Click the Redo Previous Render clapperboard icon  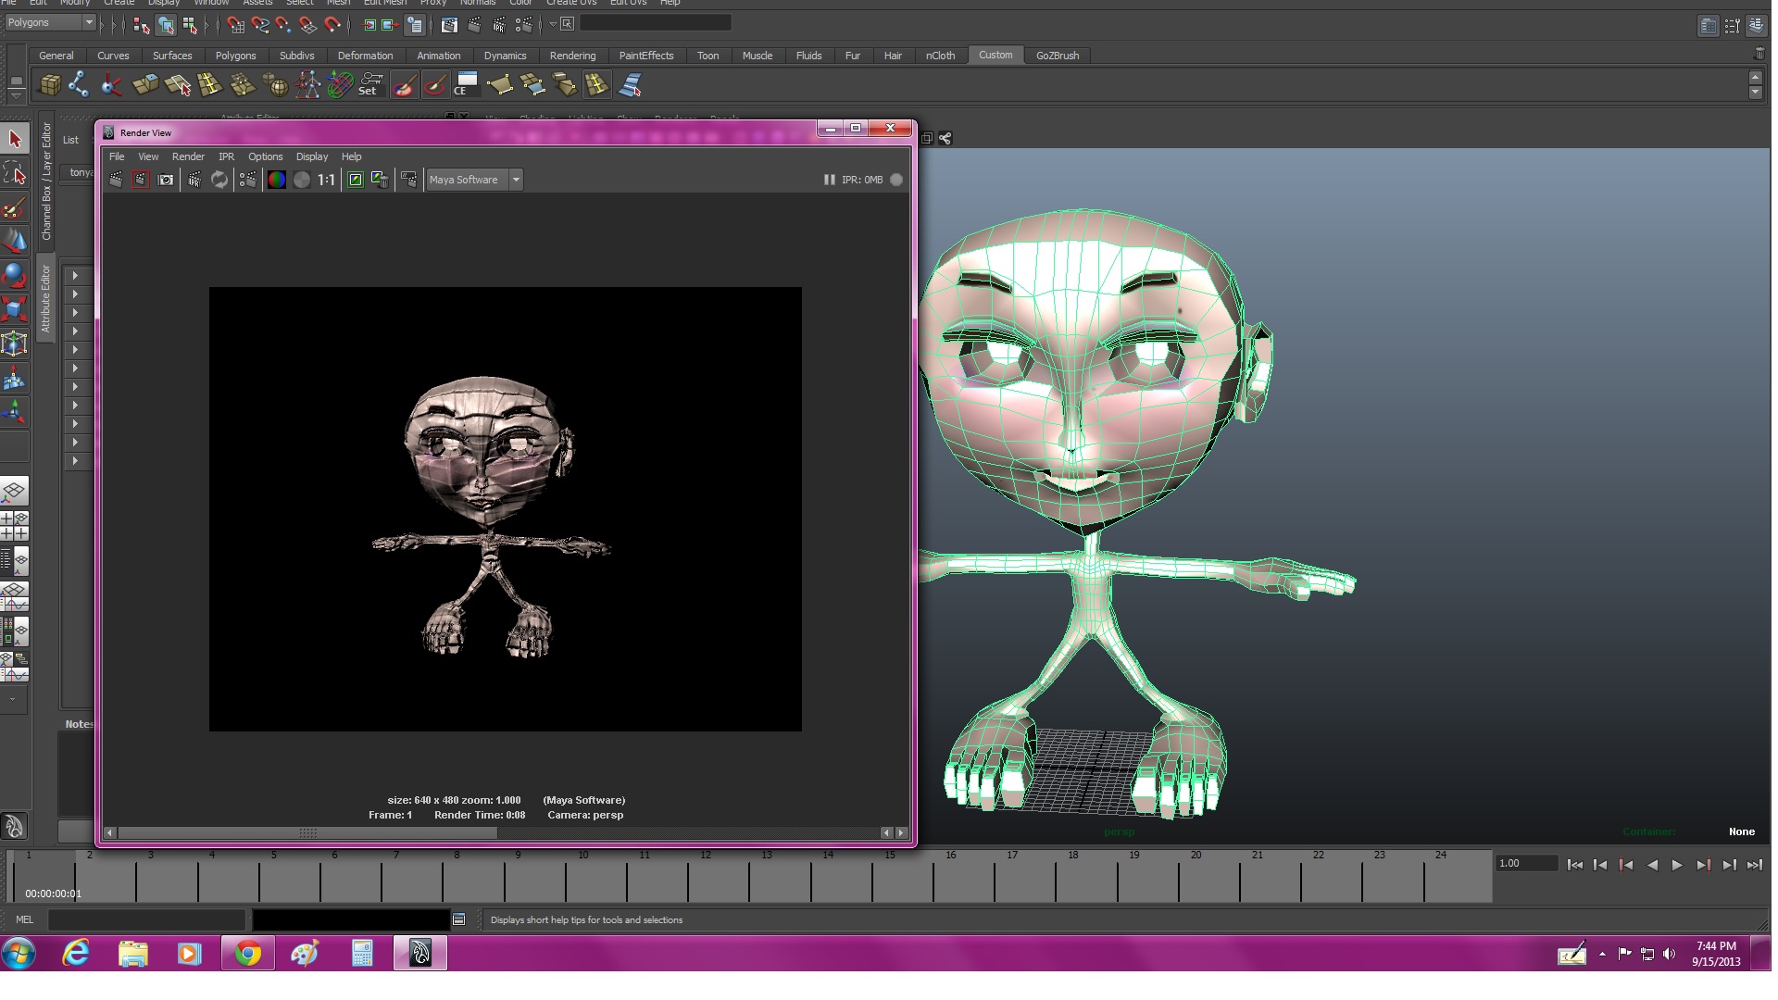116,180
